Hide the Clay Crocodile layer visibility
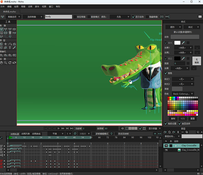203x175 pixels. (x=166, y=146)
